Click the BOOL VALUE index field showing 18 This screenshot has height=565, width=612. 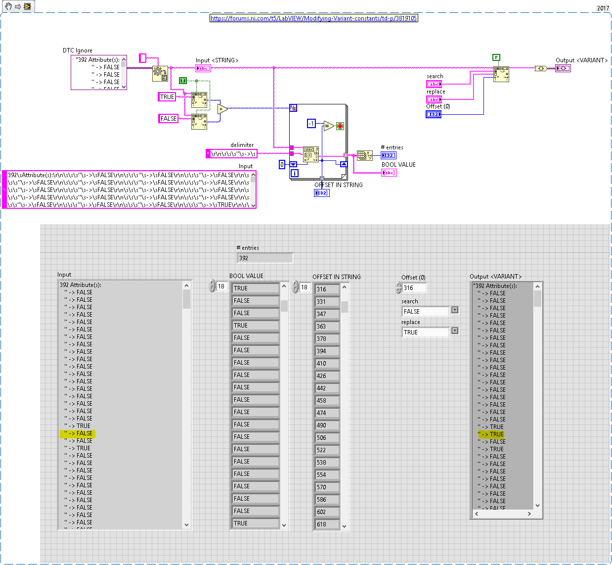[222, 286]
